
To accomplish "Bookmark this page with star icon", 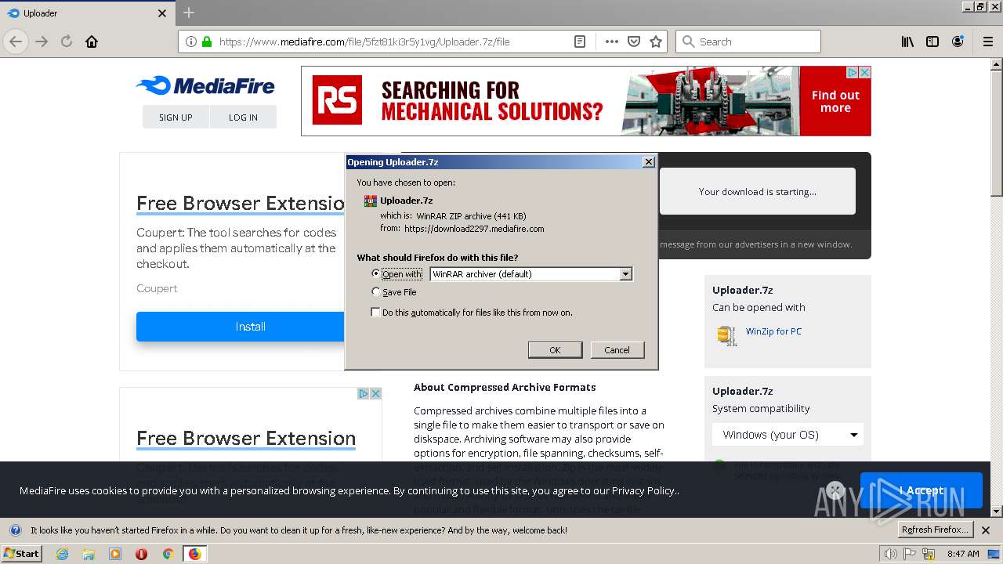I will [656, 42].
